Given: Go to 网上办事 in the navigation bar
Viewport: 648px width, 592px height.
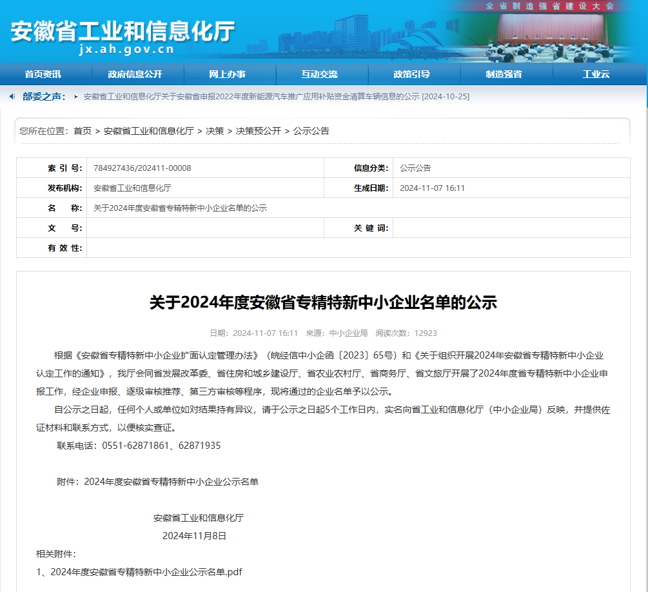Looking at the screenshot, I should pyautogui.click(x=227, y=74).
